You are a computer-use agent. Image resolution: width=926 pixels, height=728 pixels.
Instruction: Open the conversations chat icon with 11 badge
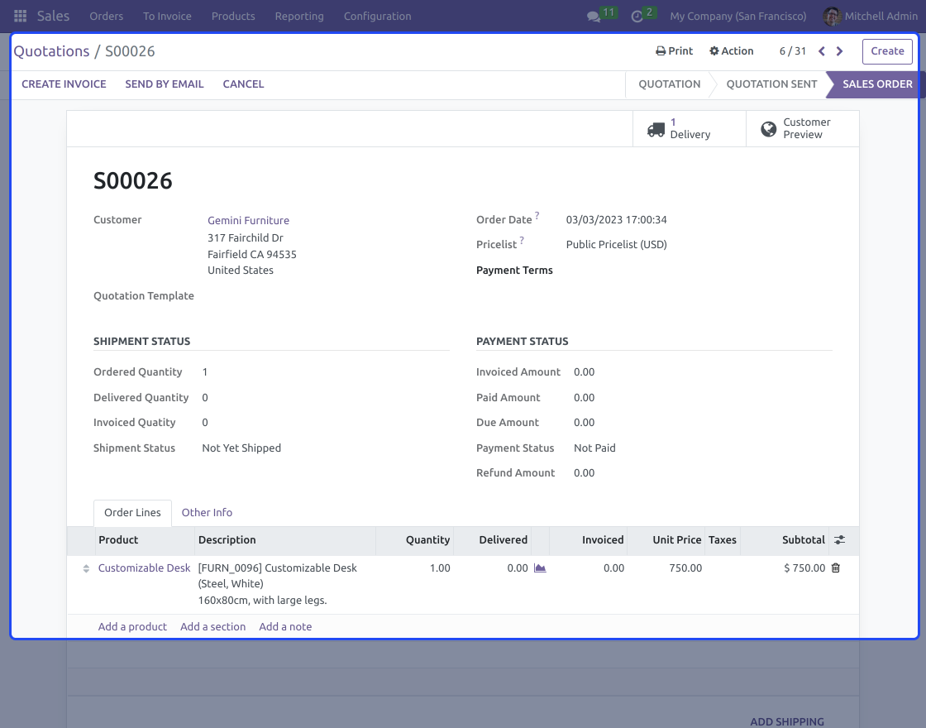[594, 17]
